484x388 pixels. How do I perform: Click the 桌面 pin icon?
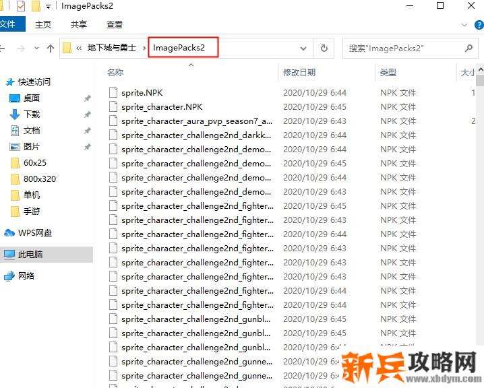pyautogui.click(x=88, y=98)
